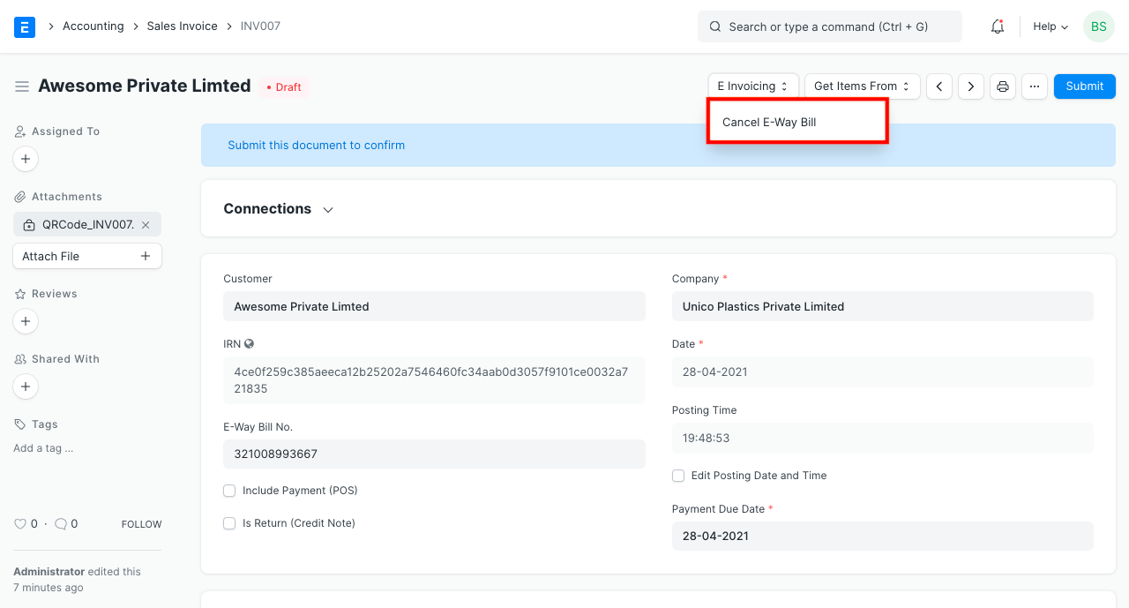1129x608 pixels.
Task: Open the Help dropdown menu
Action: click(1050, 26)
